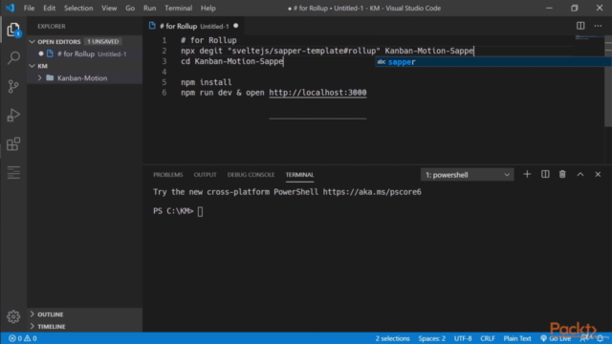Switch to the Debug Console tab
612x344 pixels.
251,174
